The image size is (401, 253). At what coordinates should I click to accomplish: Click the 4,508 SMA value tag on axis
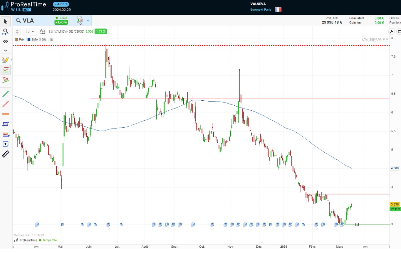395,168
